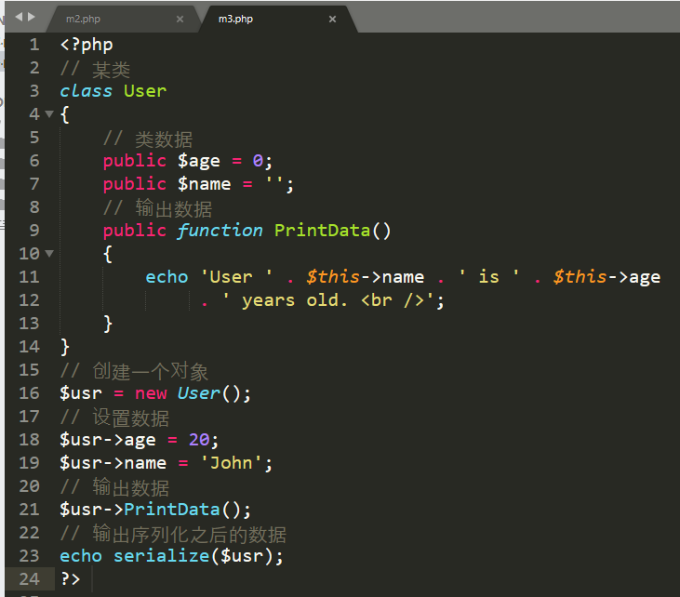Click the PrintData function name on line 9

click(322, 231)
